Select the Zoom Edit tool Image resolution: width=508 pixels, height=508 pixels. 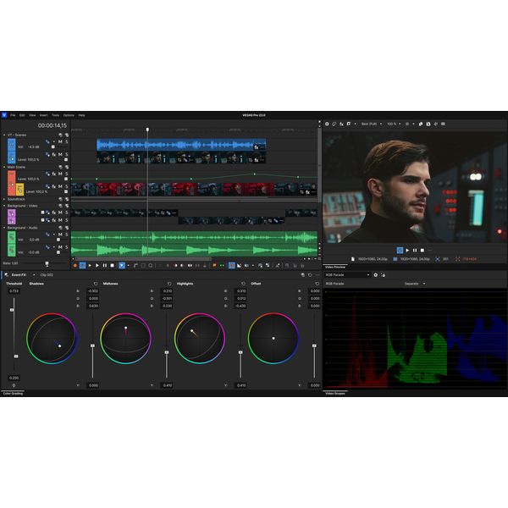coord(151,266)
